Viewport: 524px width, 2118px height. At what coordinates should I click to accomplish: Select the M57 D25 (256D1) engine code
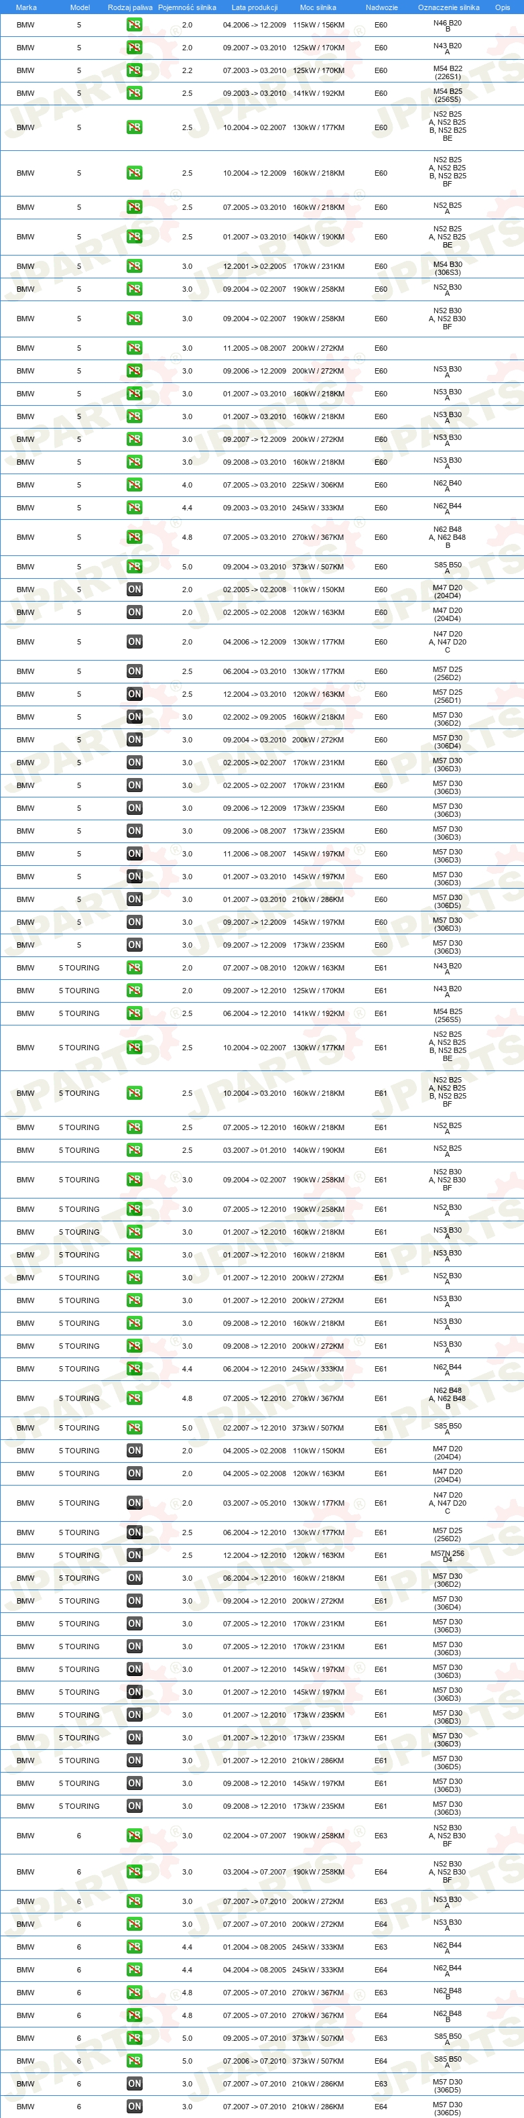pos(448,695)
